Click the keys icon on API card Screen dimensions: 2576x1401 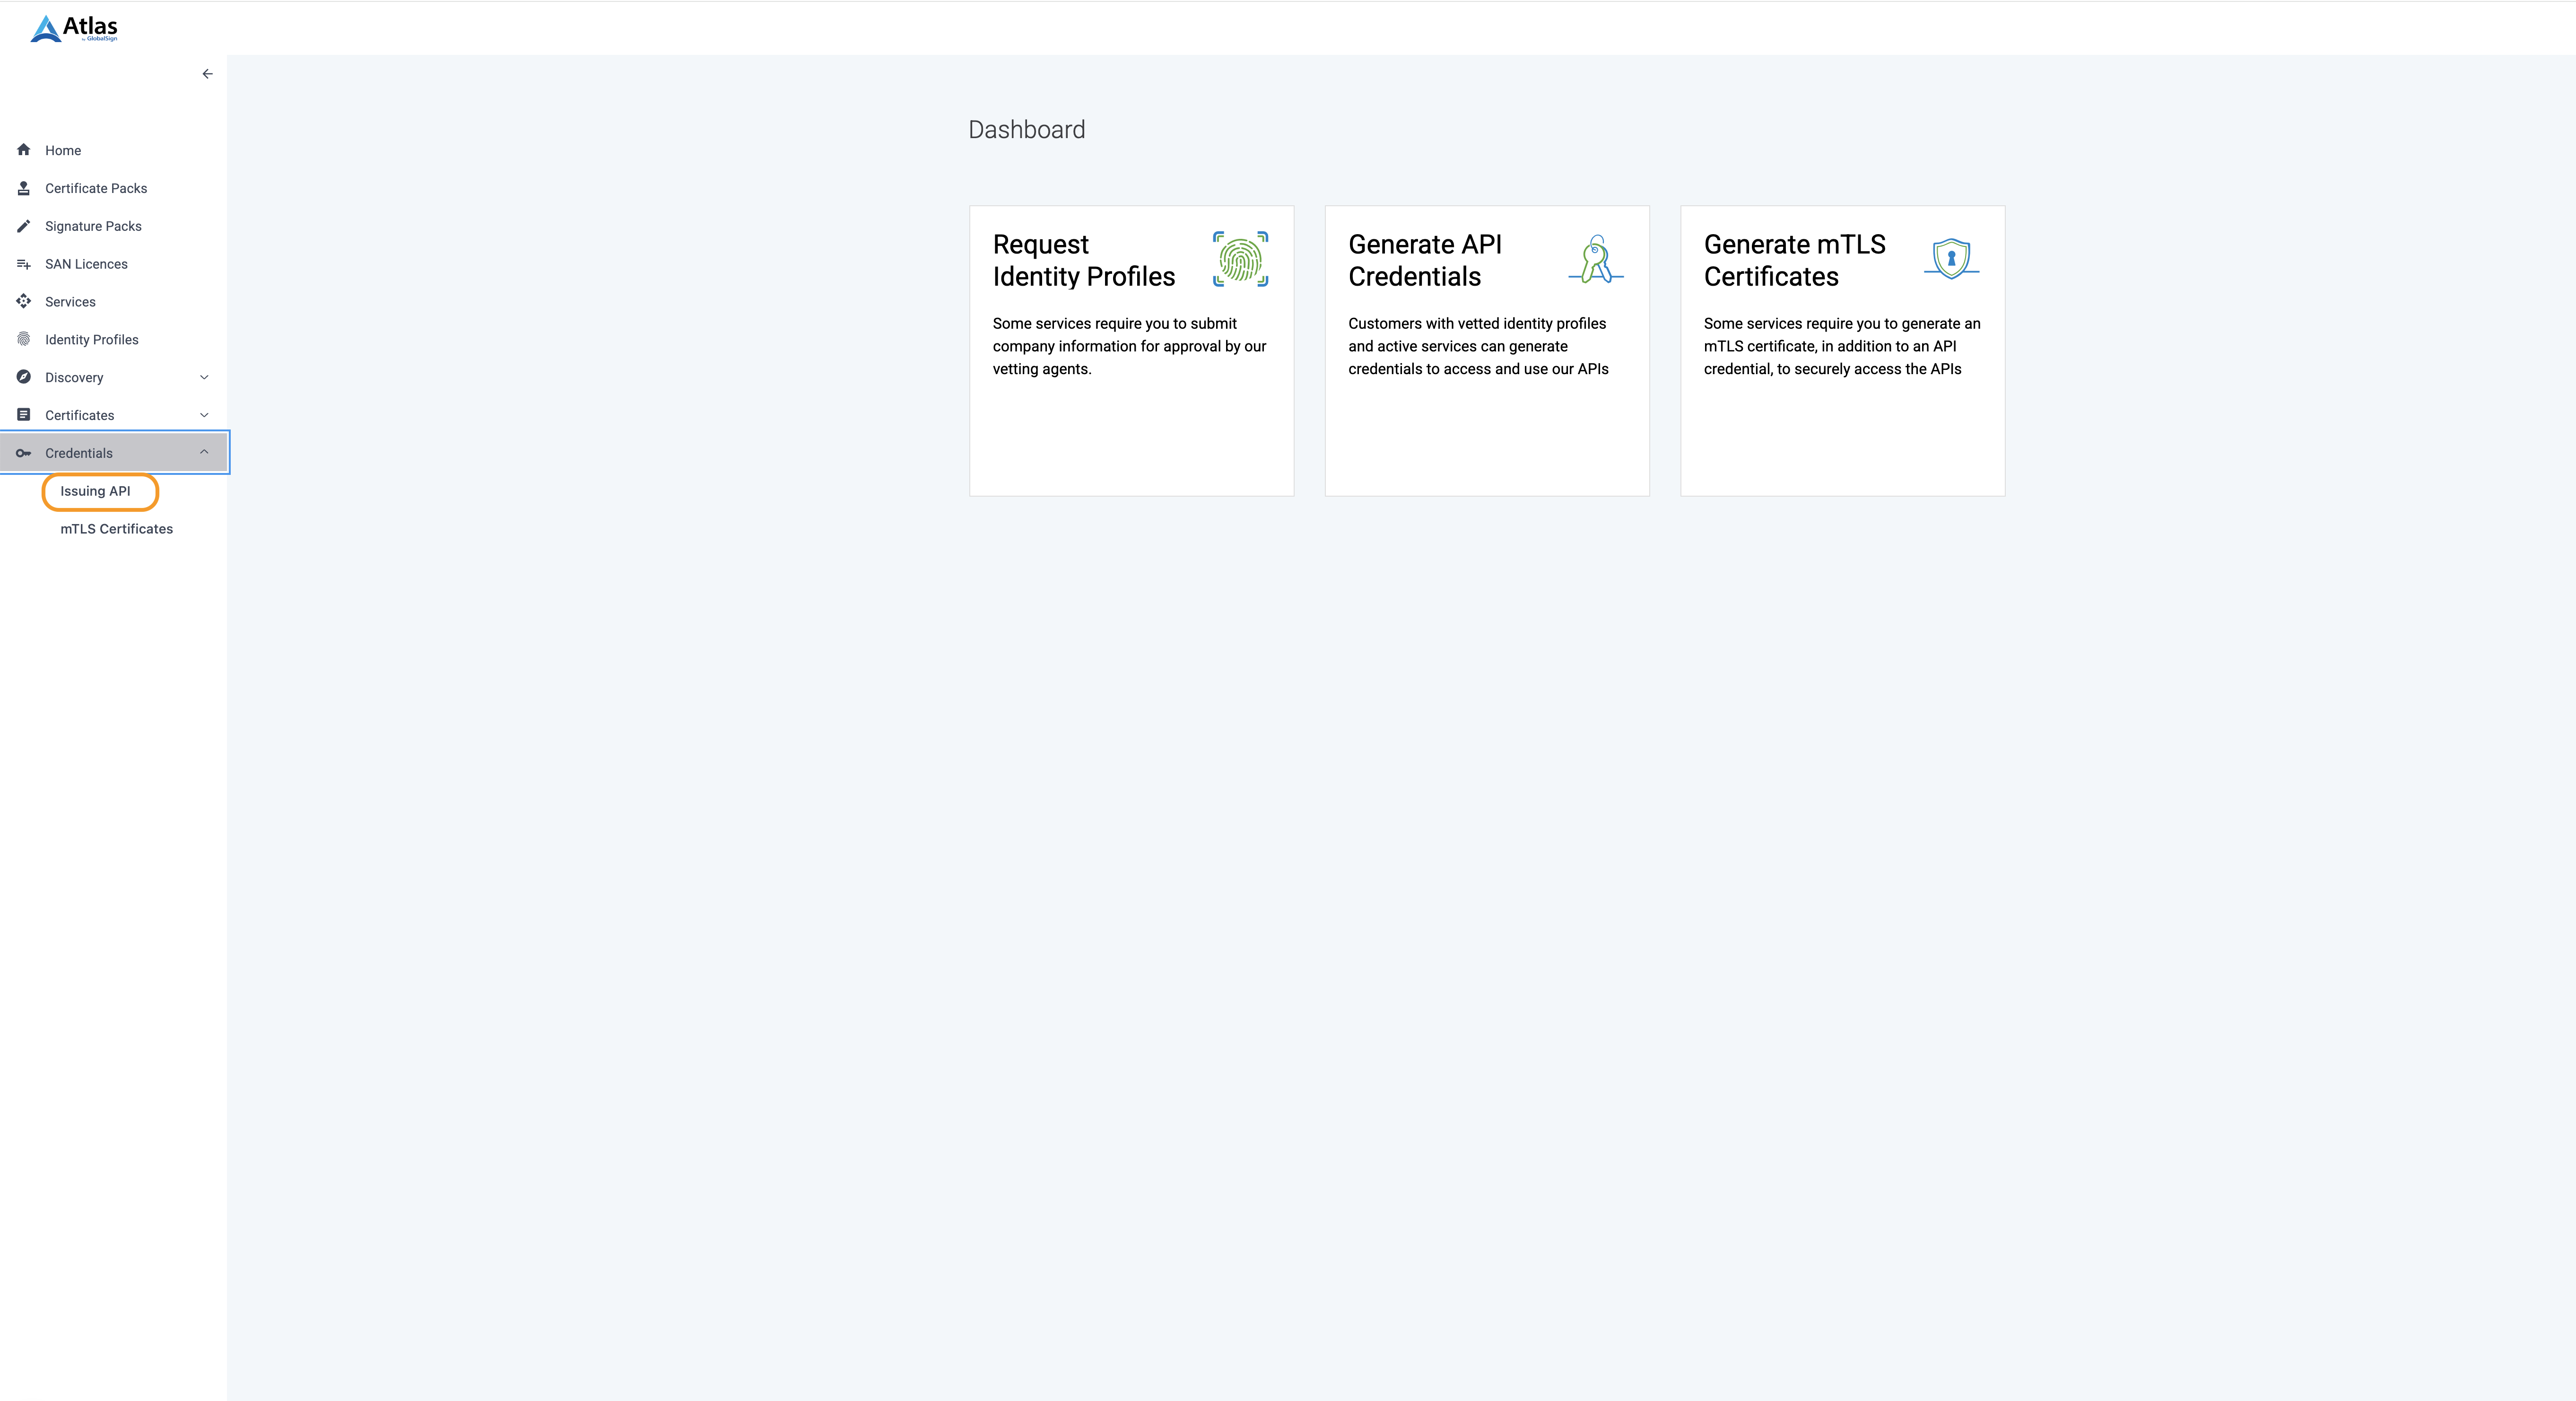click(x=1596, y=259)
